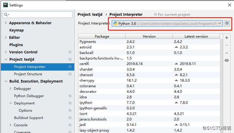
Task: Open the Python Debugger page
Action: coord(29,96)
